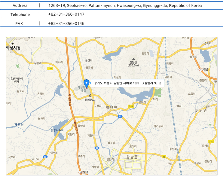This screenshot has width=223, height=186.
Task: Click the 수기리 village label
Action: point(208,43)
